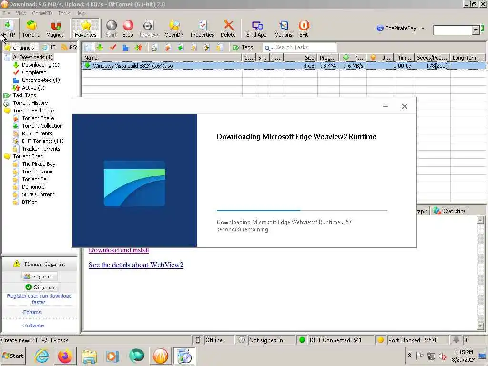Filter completed tasks with red checkmark toolbar icon

112,47
